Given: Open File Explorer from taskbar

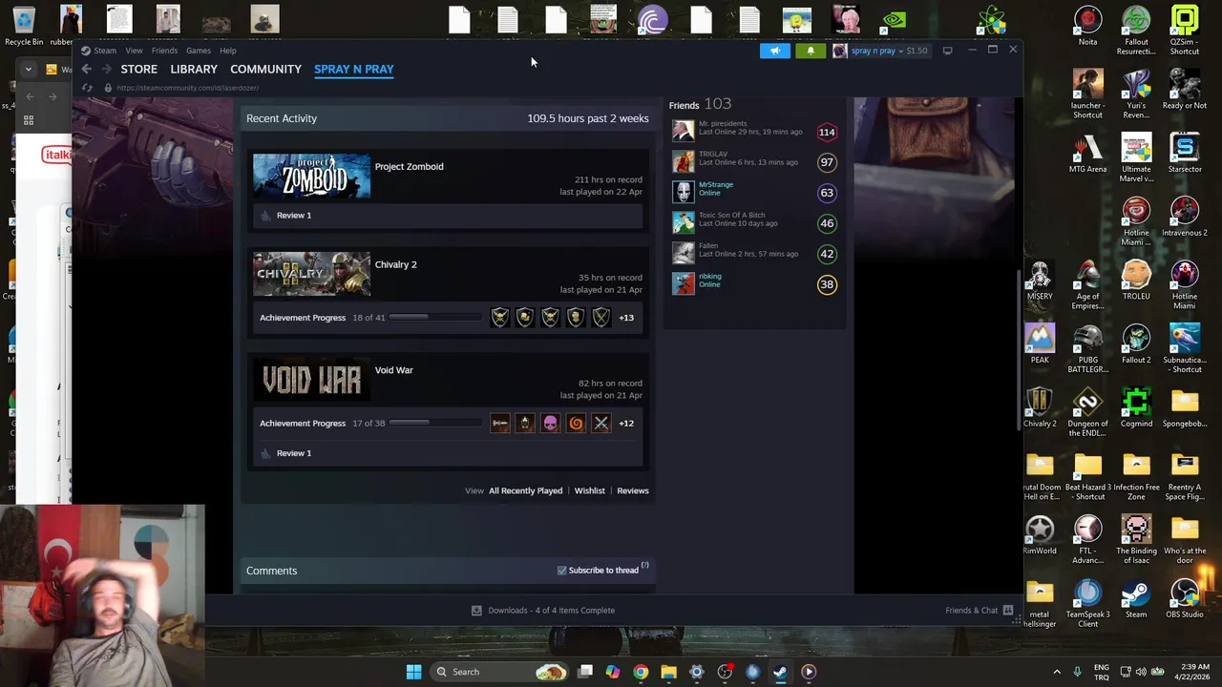Looking at the screenshot, I should (x=668, y=672).
